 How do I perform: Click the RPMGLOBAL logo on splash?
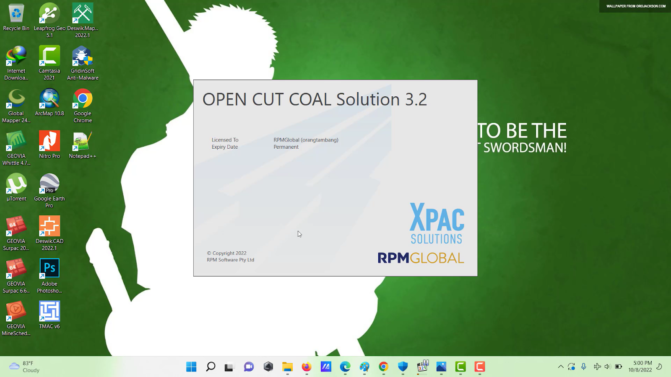click(421, 258)
